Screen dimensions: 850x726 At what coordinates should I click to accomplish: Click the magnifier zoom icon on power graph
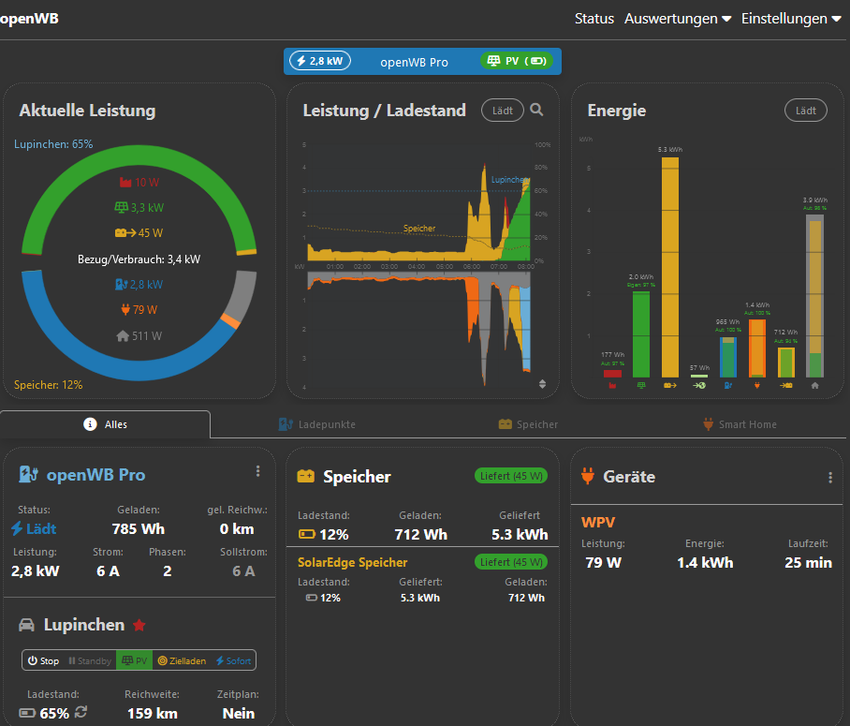pos(536,110)
